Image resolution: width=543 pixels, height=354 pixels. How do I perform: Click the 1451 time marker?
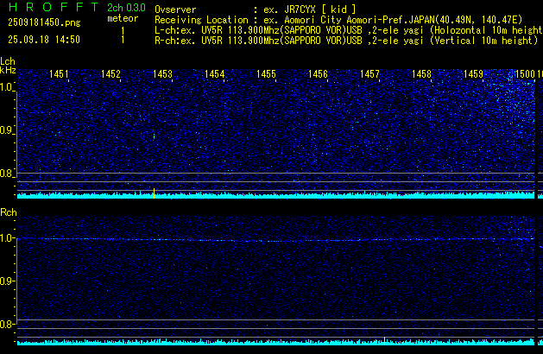[60, 75]
